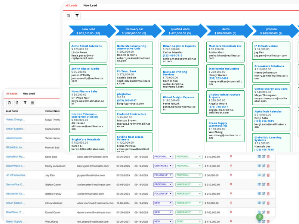299x224 pixels.
Task: Switch to New Lead tab in kanban view
Action: [x=90, y=6]
